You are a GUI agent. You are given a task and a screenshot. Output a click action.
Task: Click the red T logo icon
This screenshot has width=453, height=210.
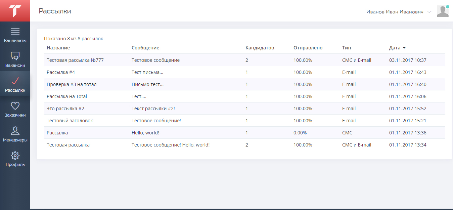[x=15, y=11]
